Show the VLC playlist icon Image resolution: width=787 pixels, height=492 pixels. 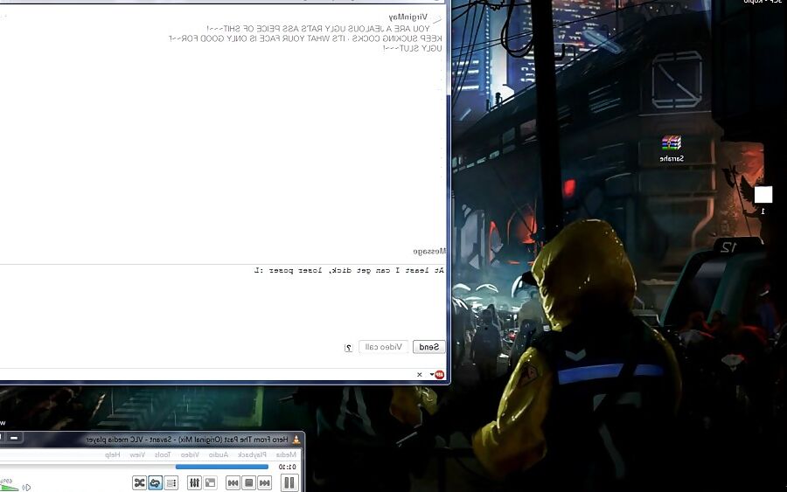(171, 483)
